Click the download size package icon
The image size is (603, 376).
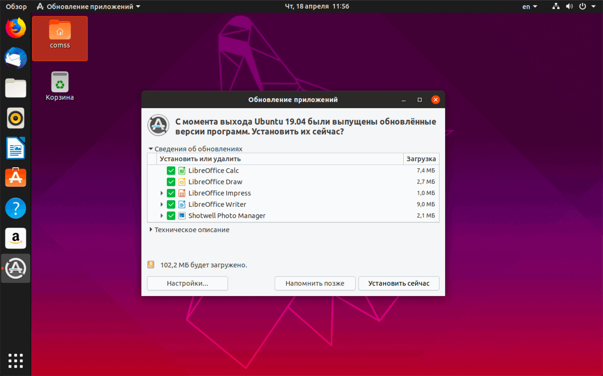point(151,265)
